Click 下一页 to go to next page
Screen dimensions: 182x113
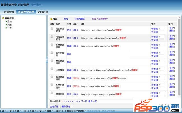[x=84, y=101]
